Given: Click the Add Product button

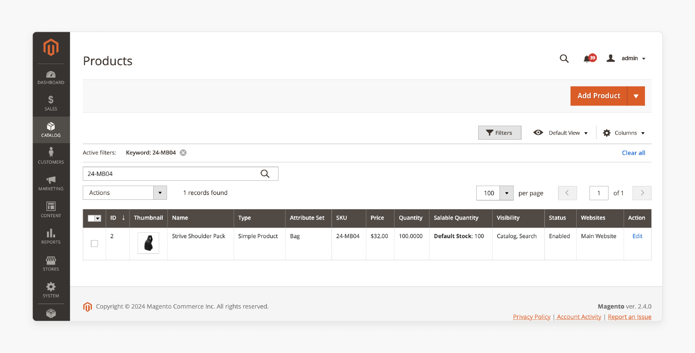Looking at the screenshot, I should point(599,96).
